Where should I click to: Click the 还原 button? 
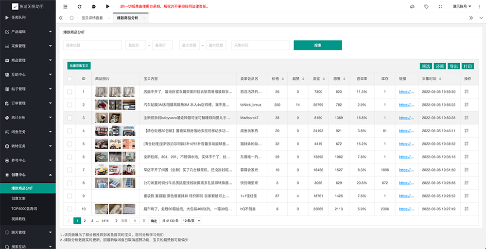tap(440, 66)
